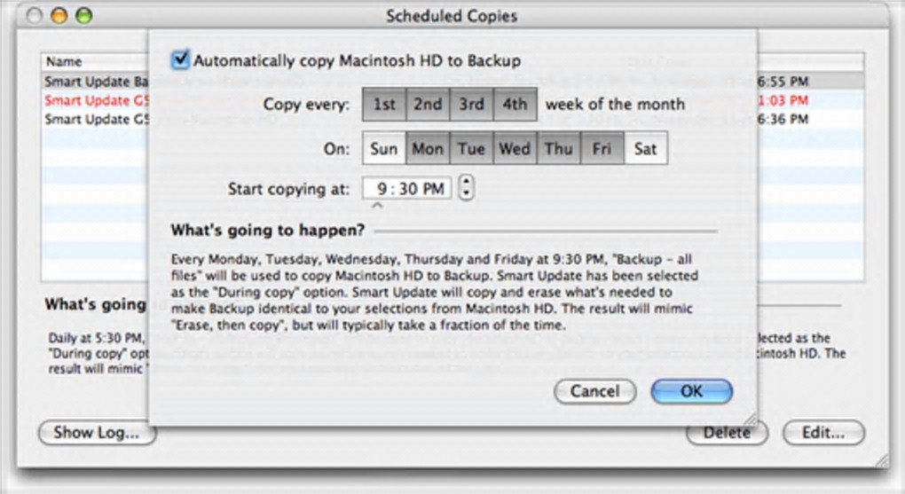Deselect Thu in the day selector
905x494 pixels.
coord(558,148)
